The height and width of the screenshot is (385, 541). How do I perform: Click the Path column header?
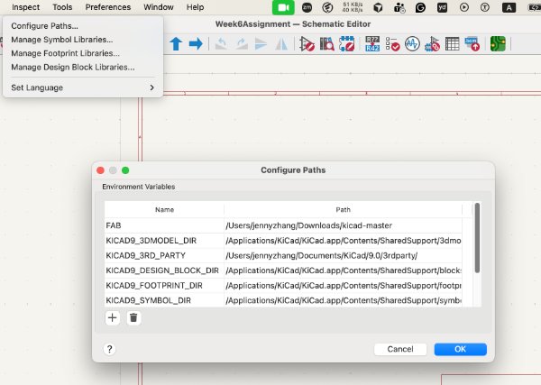(343, 210)
